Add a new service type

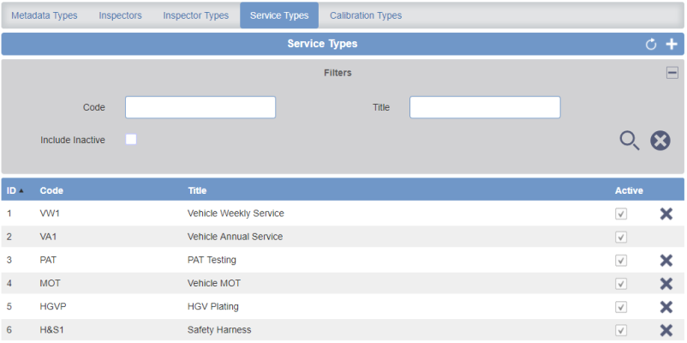(672, 45)
